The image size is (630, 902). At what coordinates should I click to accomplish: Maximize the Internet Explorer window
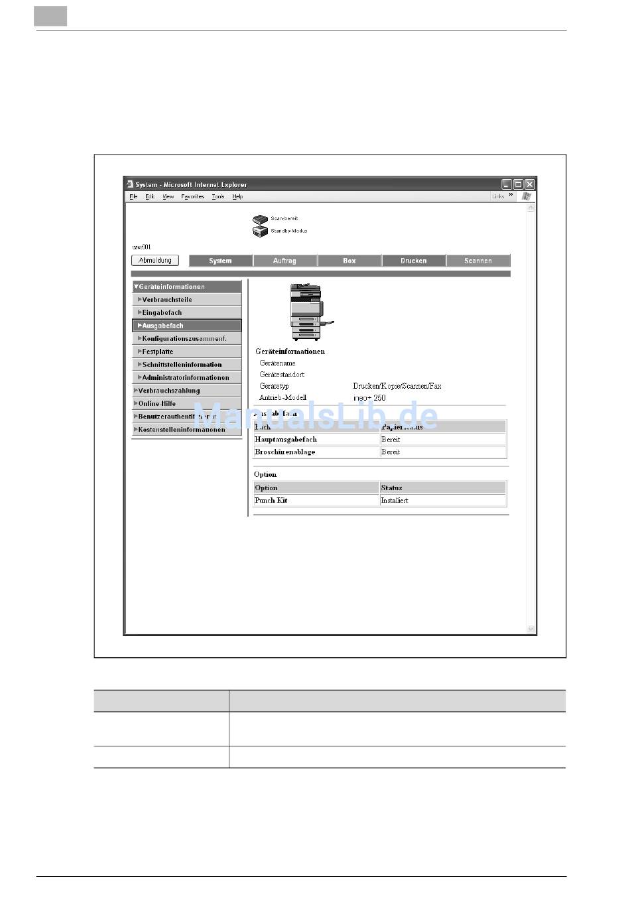coord(518,184)
